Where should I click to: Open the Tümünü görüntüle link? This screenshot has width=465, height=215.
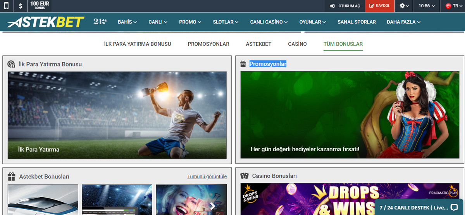(207, 176)
